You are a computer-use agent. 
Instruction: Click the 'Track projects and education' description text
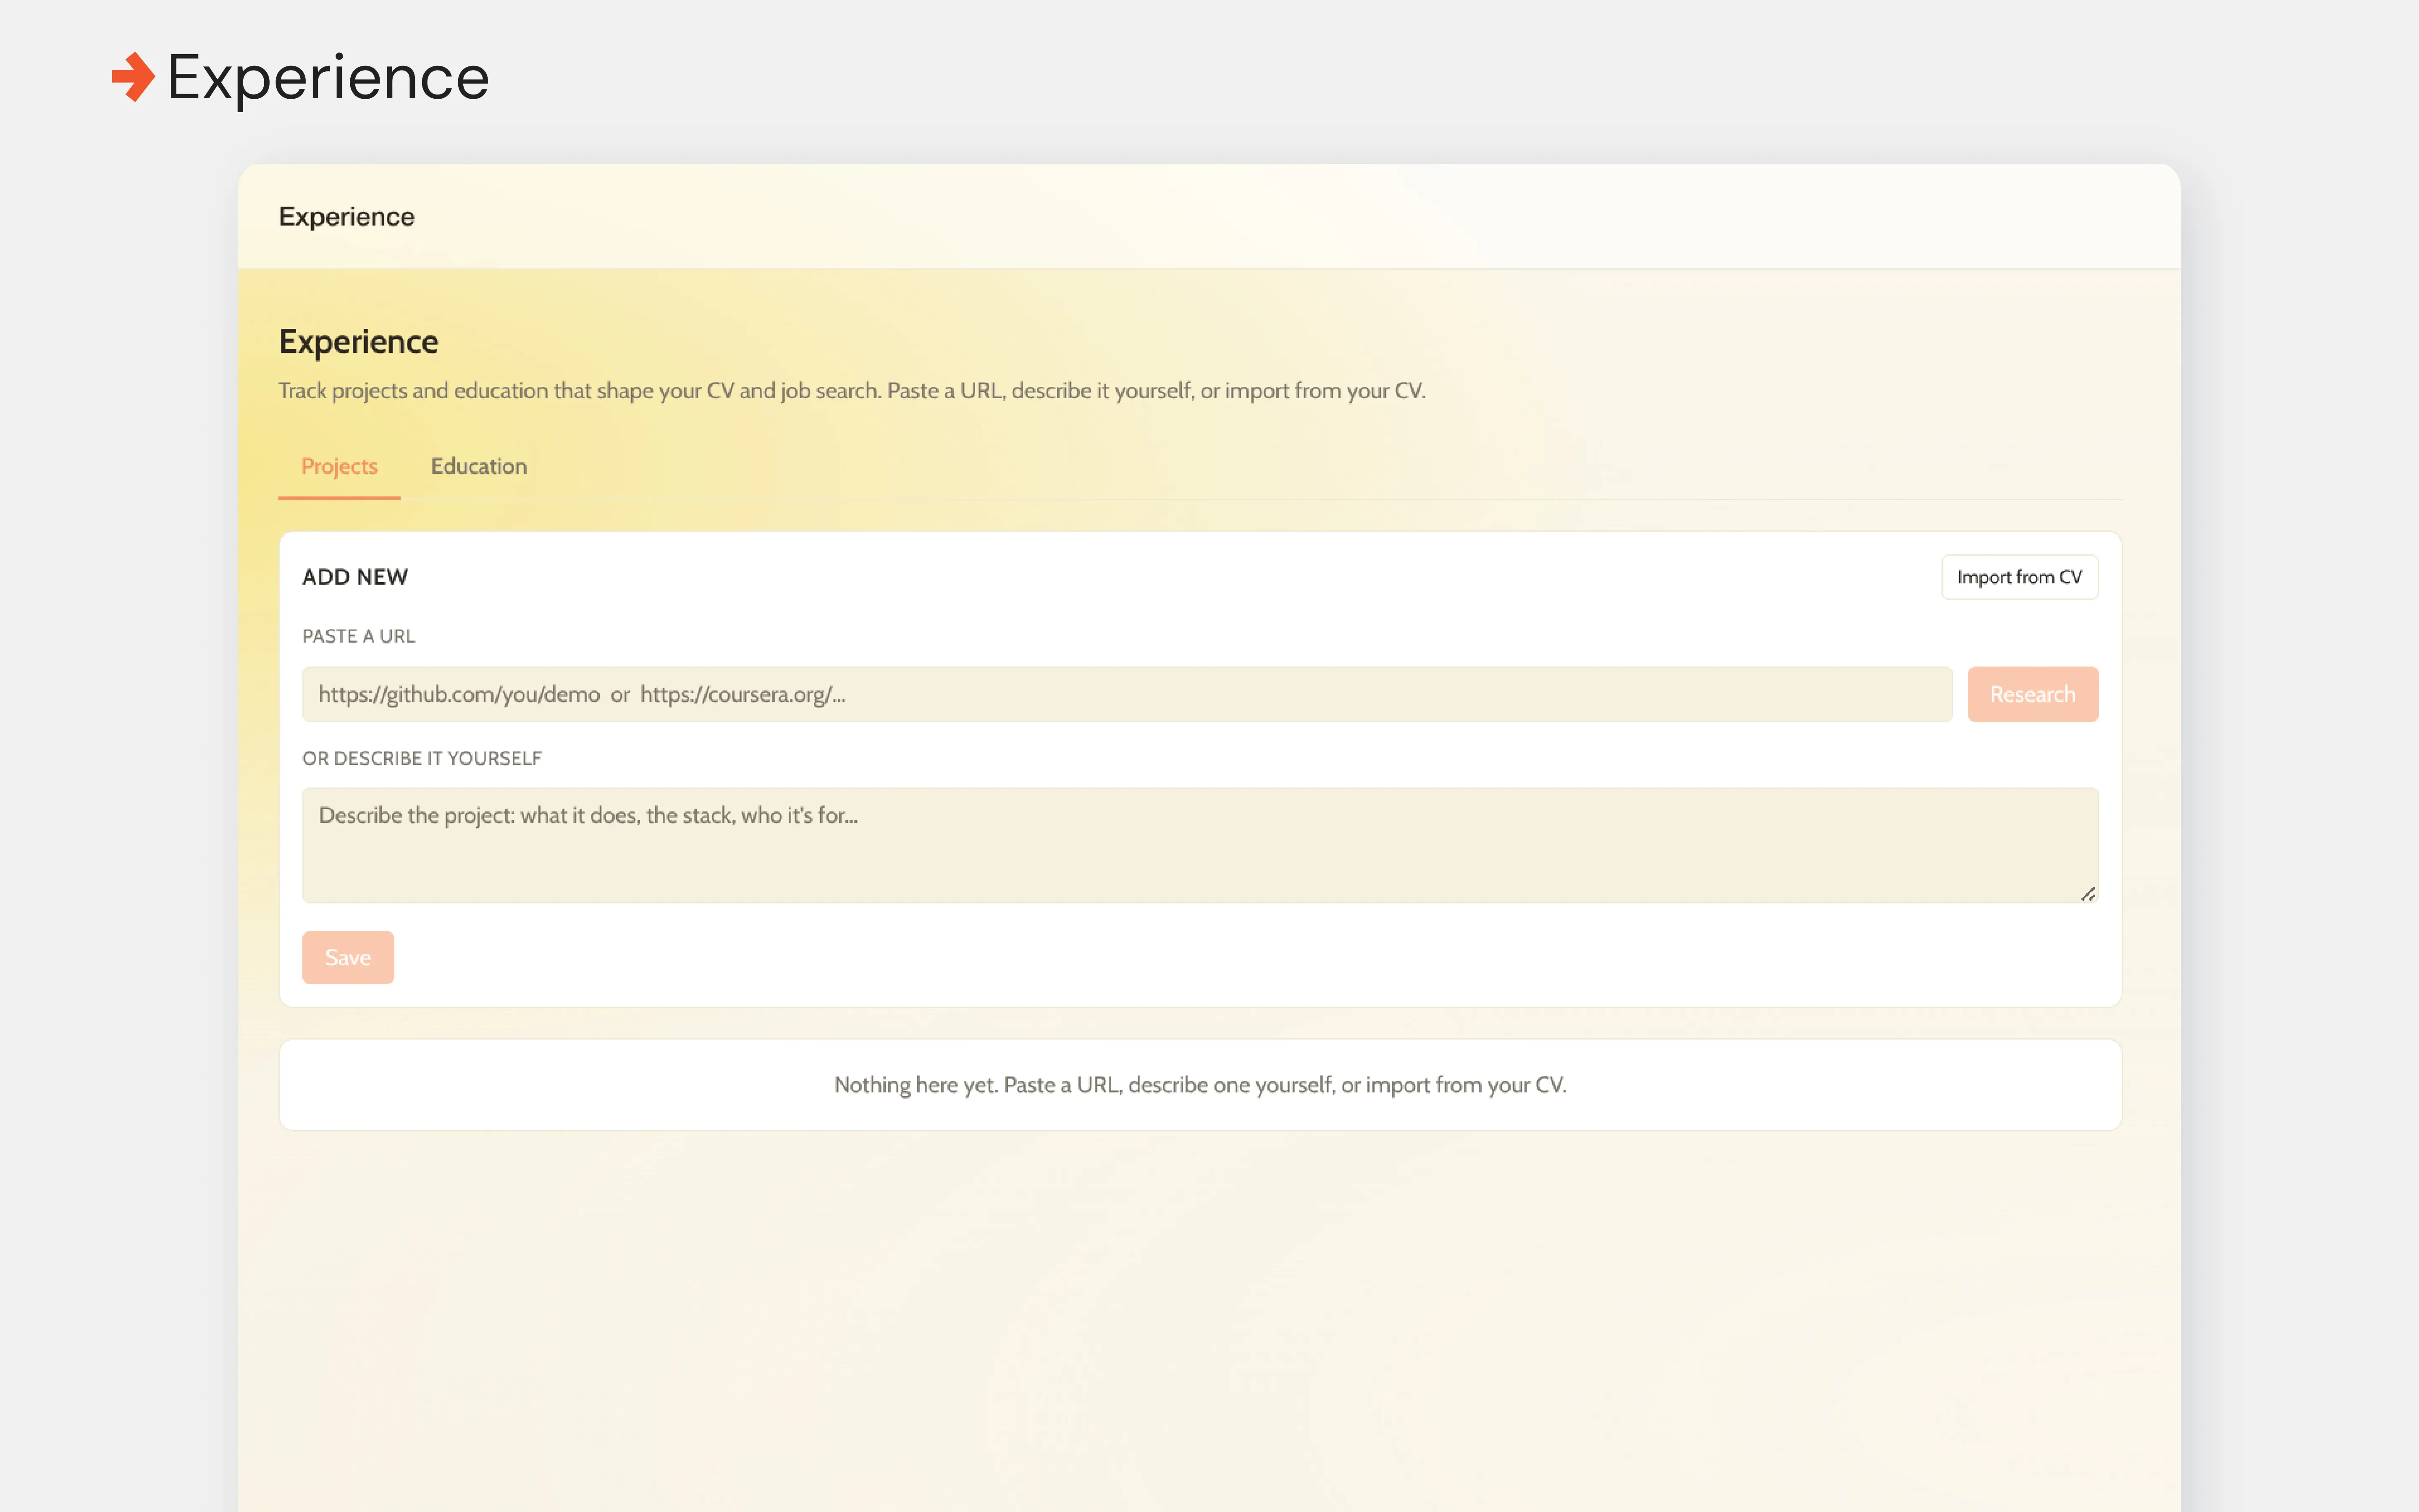coord(852,391)
